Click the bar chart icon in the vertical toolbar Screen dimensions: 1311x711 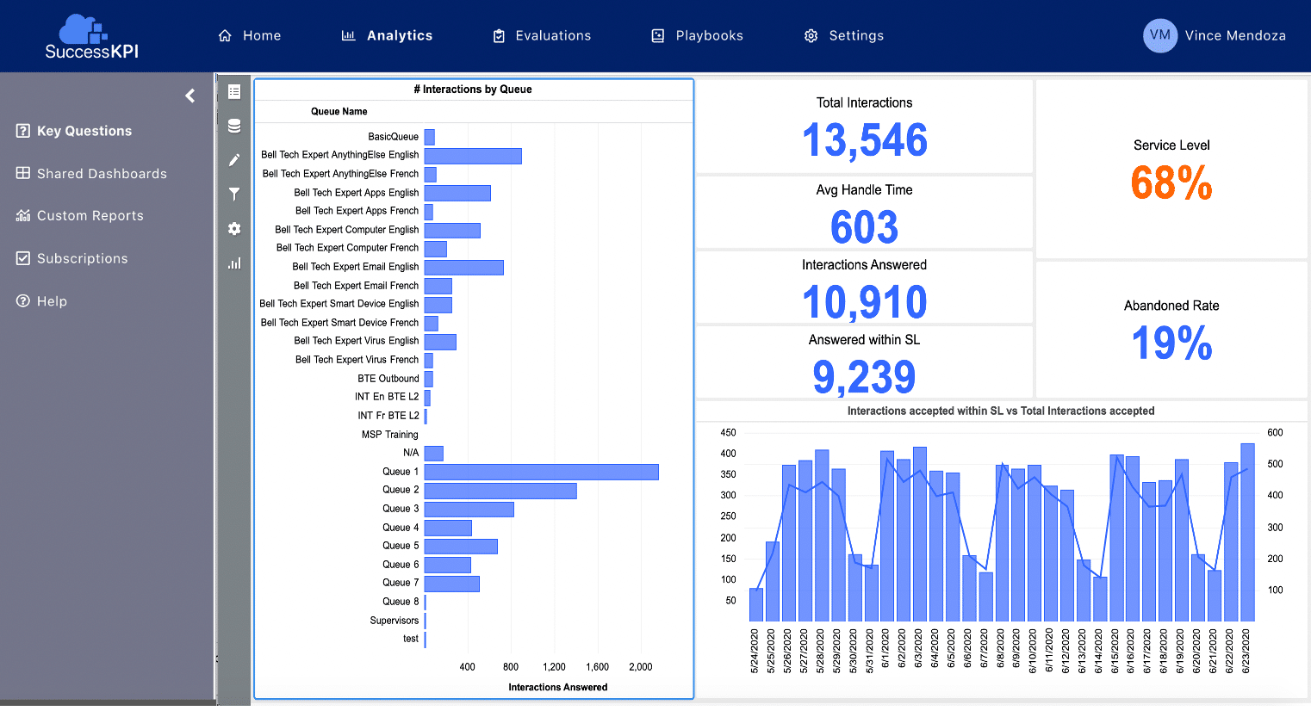pyautogui.click(x=233, y=263)
